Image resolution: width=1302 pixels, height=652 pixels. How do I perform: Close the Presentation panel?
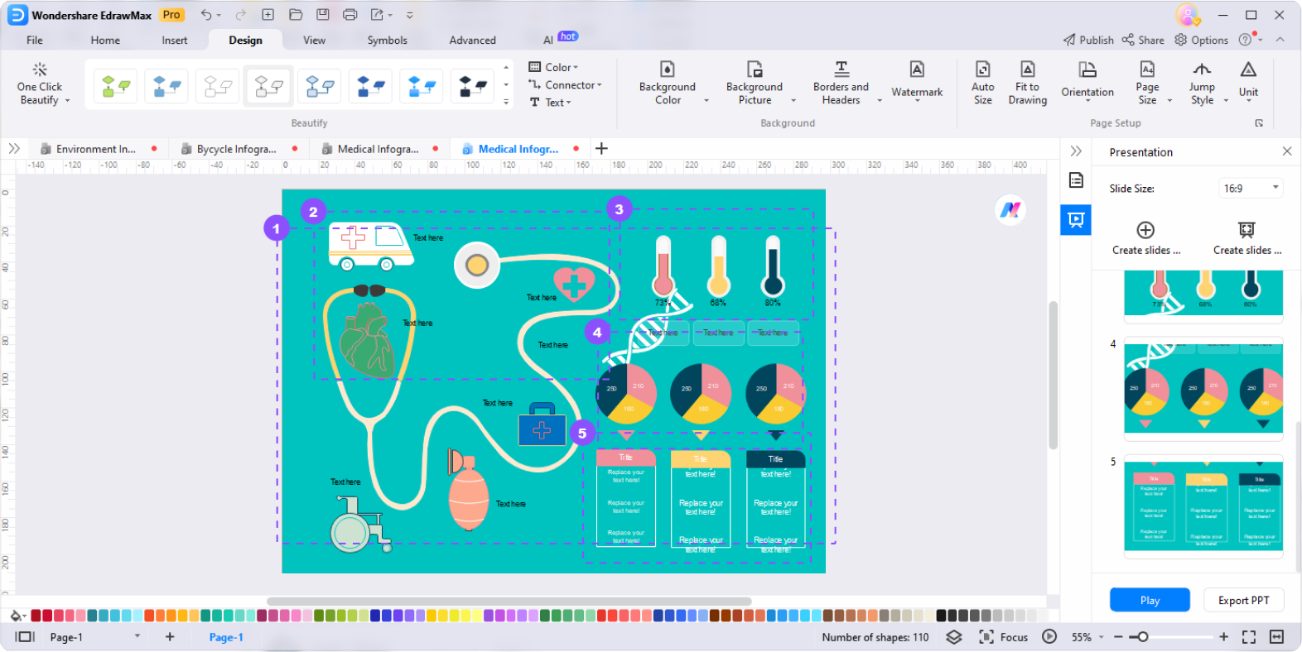click(1287, 151)
